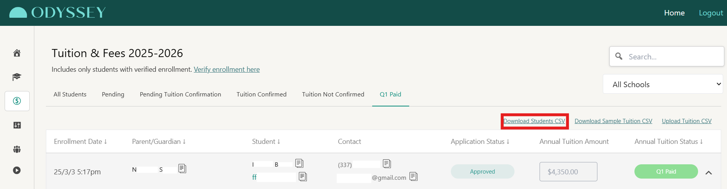Click the Odyssey logo
This screenshot has height=189, width=727.
point(57,13)
